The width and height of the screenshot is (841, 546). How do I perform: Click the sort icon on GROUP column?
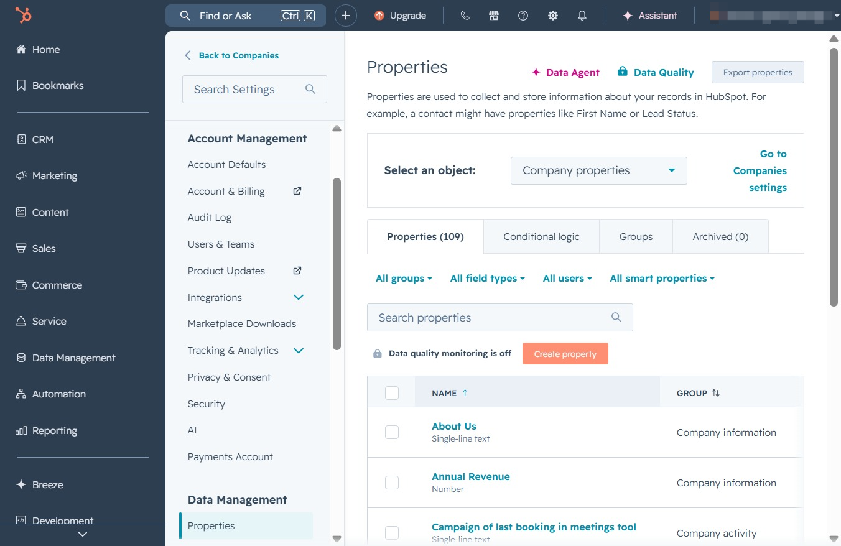[715, 393]
